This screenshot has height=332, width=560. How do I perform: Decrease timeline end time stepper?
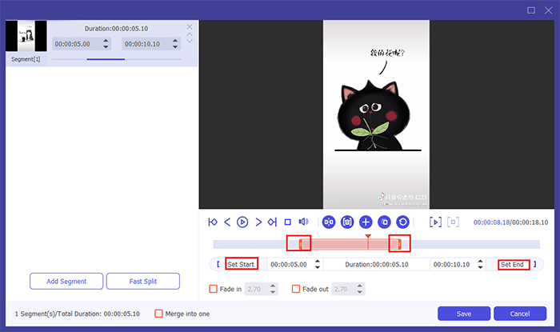coord(480,267)
